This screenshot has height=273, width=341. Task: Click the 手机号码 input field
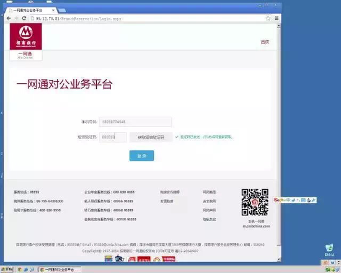coord(136,122)
